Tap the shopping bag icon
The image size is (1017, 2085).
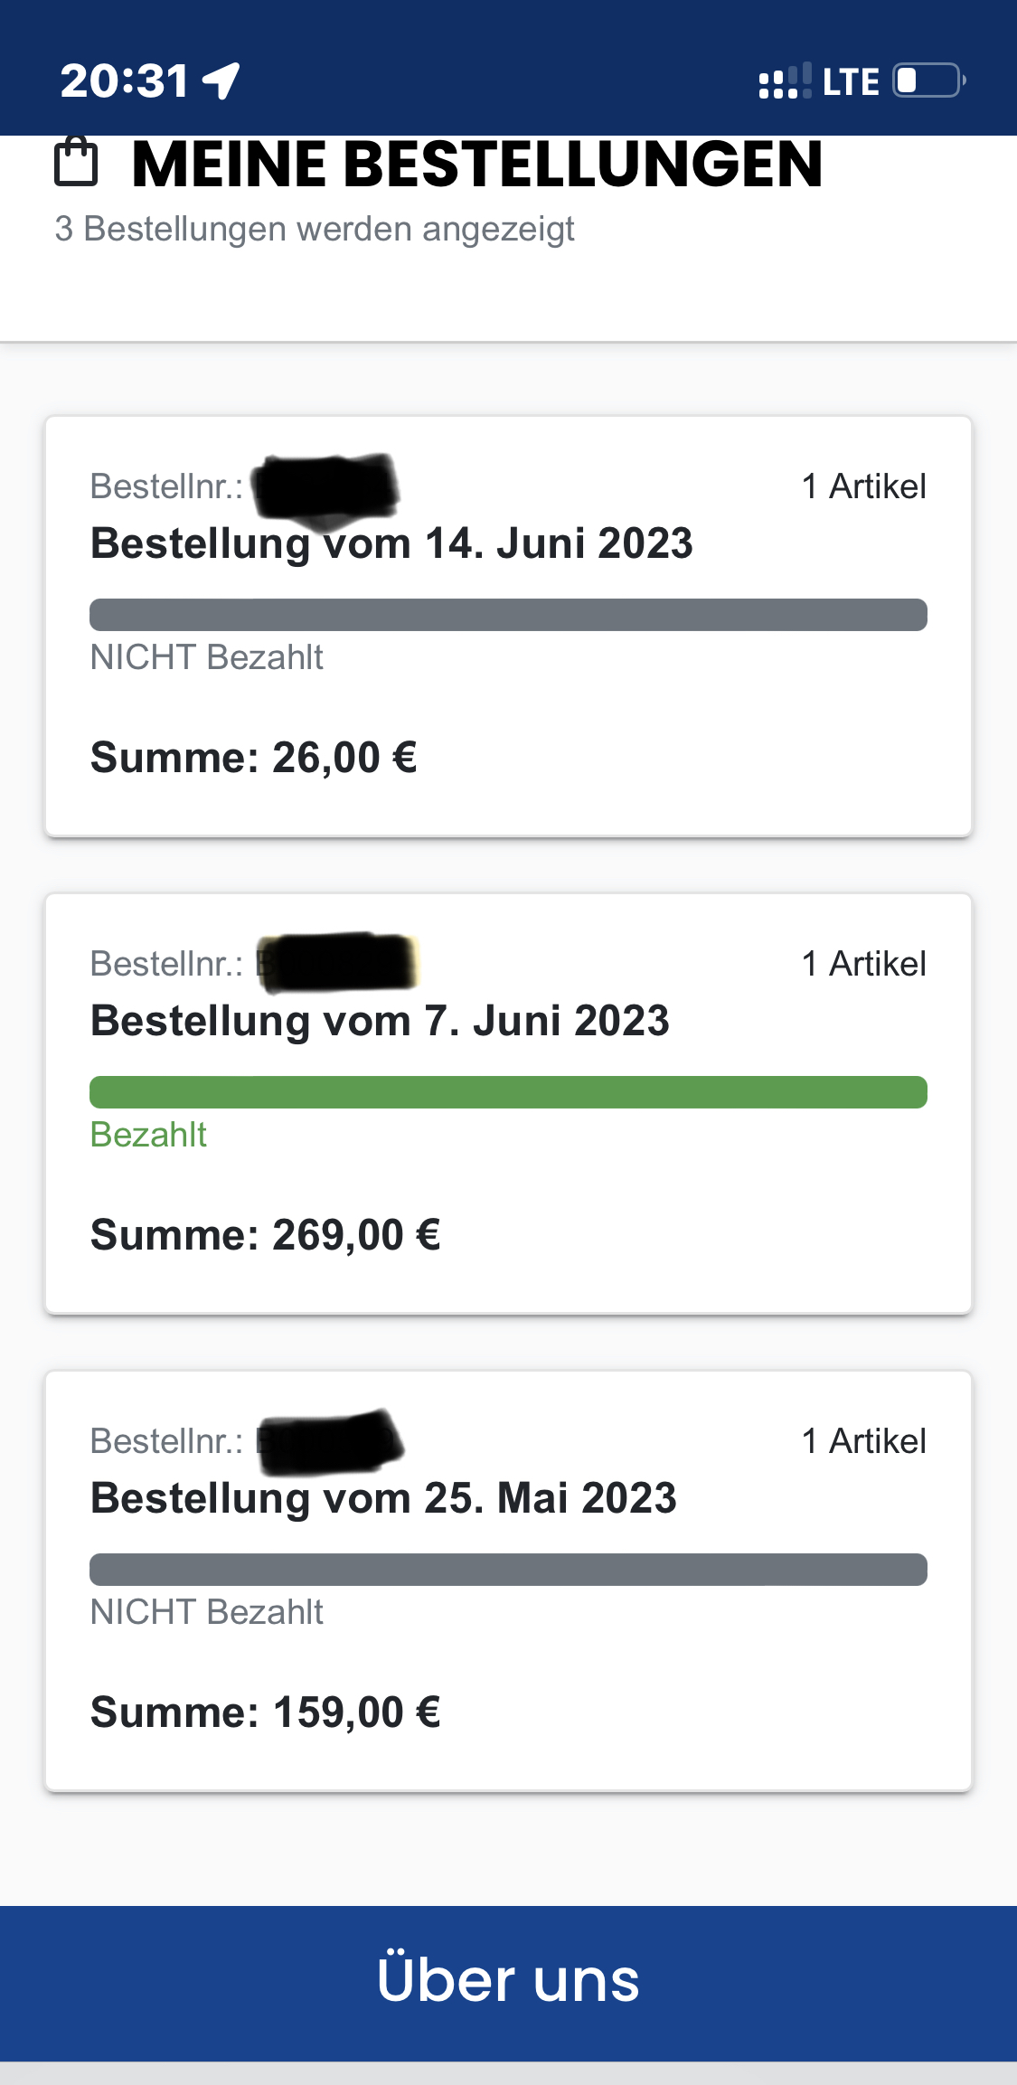coord(76,163)
